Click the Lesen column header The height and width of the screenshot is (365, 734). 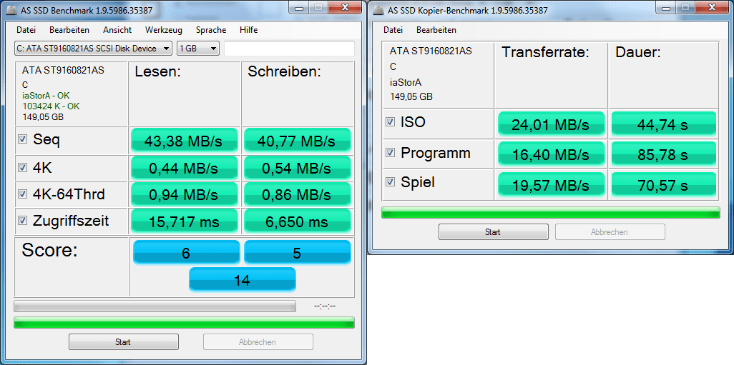158,71
